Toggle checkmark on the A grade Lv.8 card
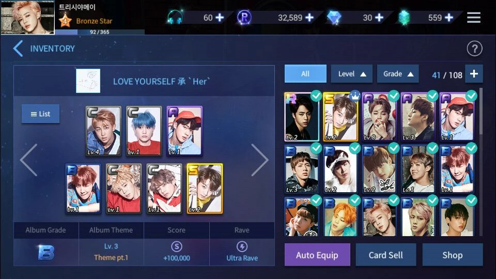496x279 pixels. click(394, 96)
